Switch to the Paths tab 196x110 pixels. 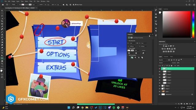click(x=171, y=57)
